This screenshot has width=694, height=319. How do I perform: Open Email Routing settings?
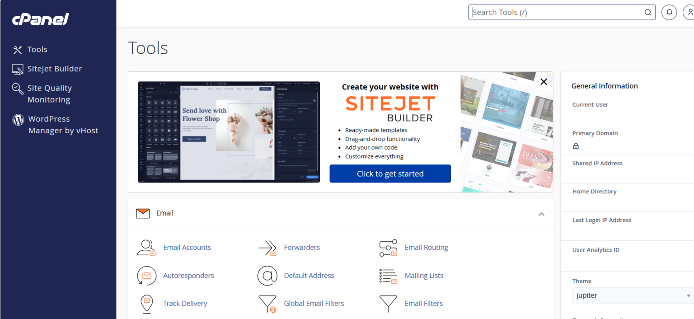point(388,248)
